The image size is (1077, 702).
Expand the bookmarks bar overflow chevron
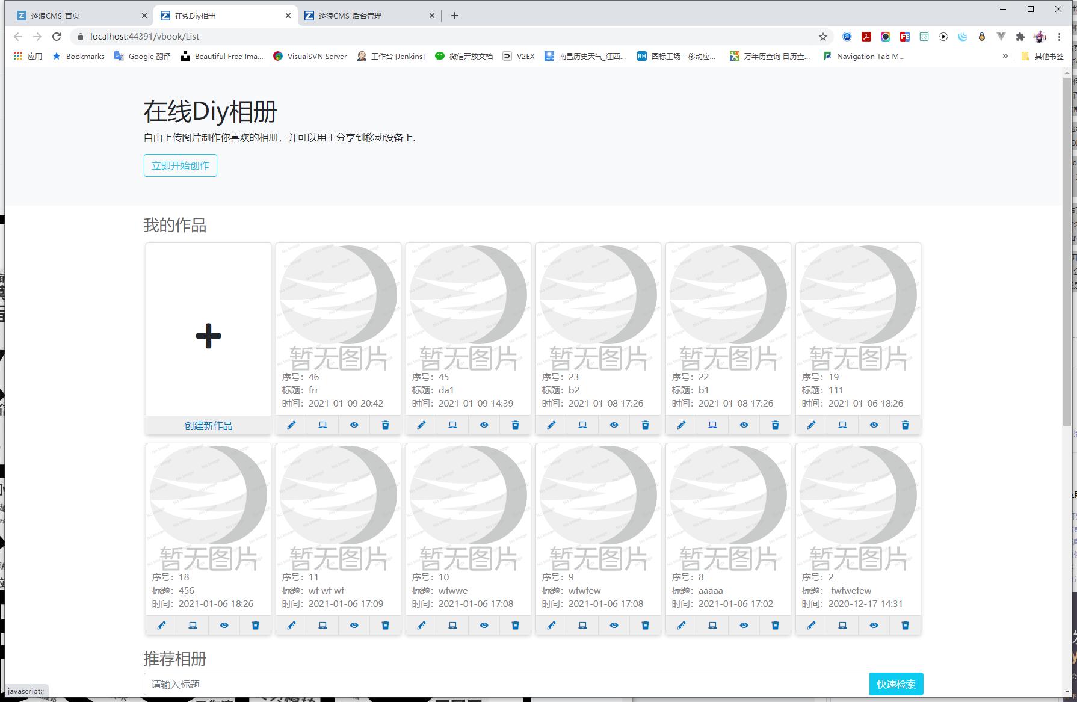point(1005,56)
